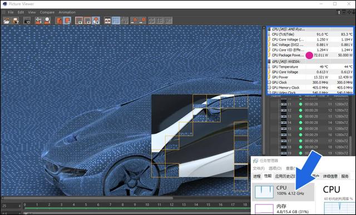
Task: Click the horizontal scrollbar below the render view
Action: tap(89, 198)
